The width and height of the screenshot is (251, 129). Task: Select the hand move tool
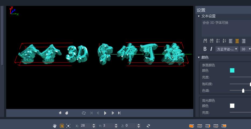(55, 126)
